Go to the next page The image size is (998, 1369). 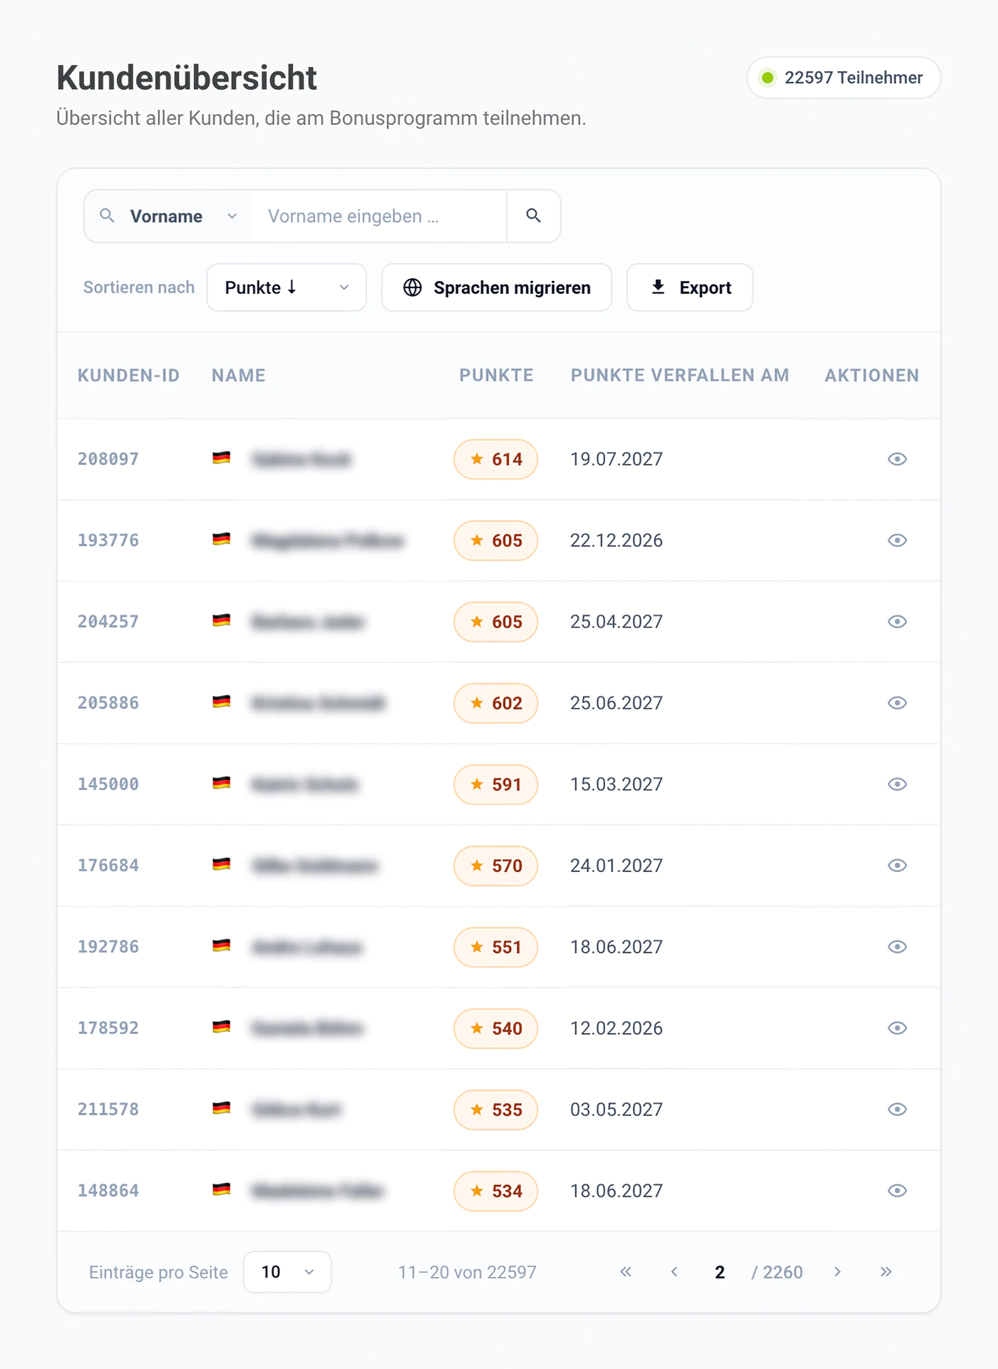[838, 1272]
